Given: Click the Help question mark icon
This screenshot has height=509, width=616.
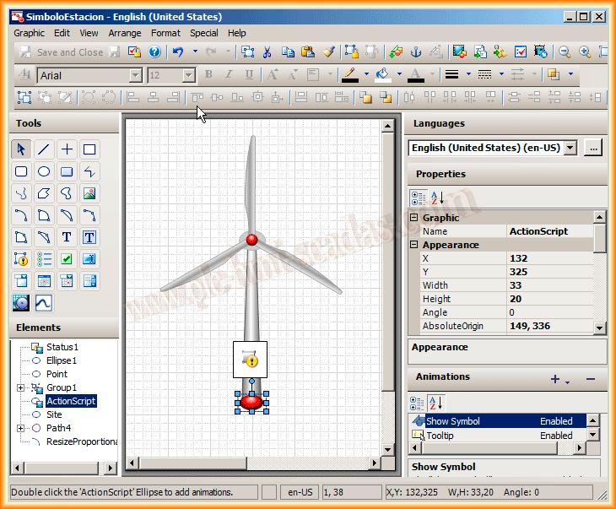Looking at the screenshot, I should (154, 52).
